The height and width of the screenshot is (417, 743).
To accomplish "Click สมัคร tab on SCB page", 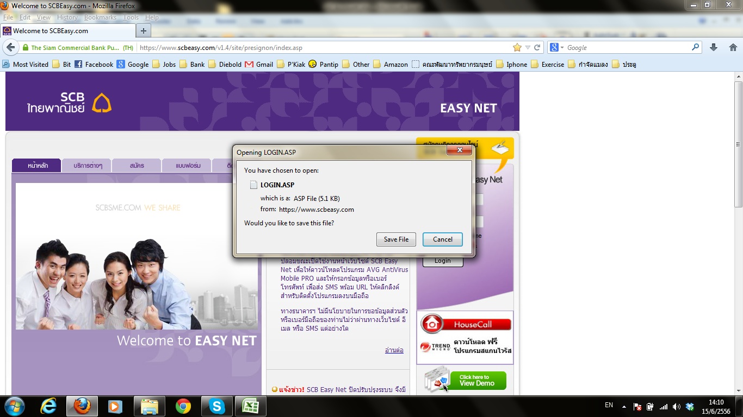I will click(137, 166).
